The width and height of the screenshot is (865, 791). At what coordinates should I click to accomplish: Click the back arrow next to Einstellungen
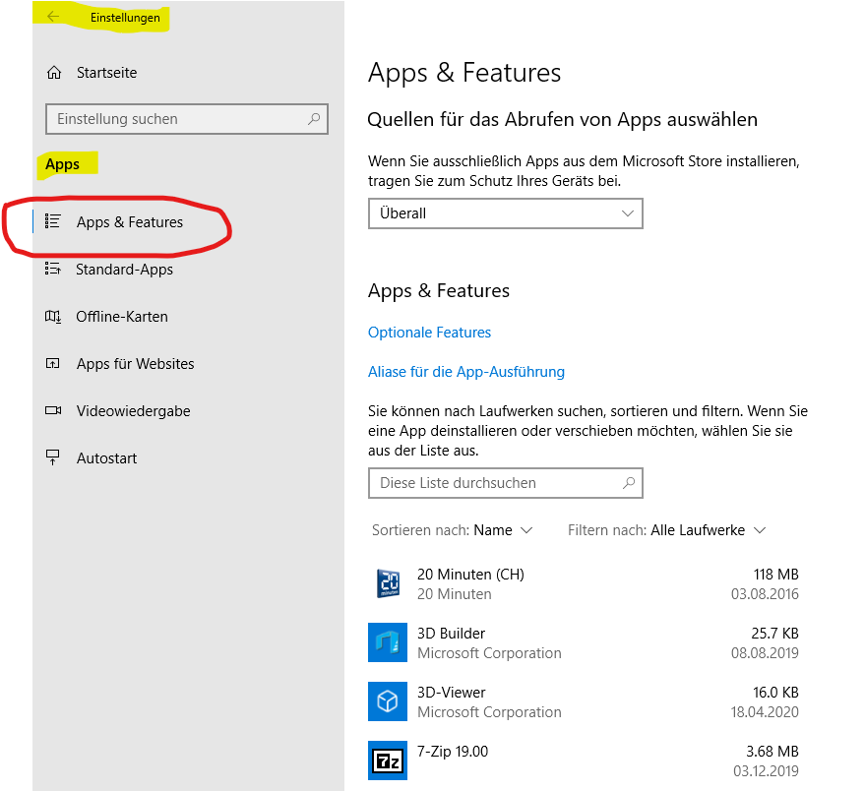click(x=53, y=17)
